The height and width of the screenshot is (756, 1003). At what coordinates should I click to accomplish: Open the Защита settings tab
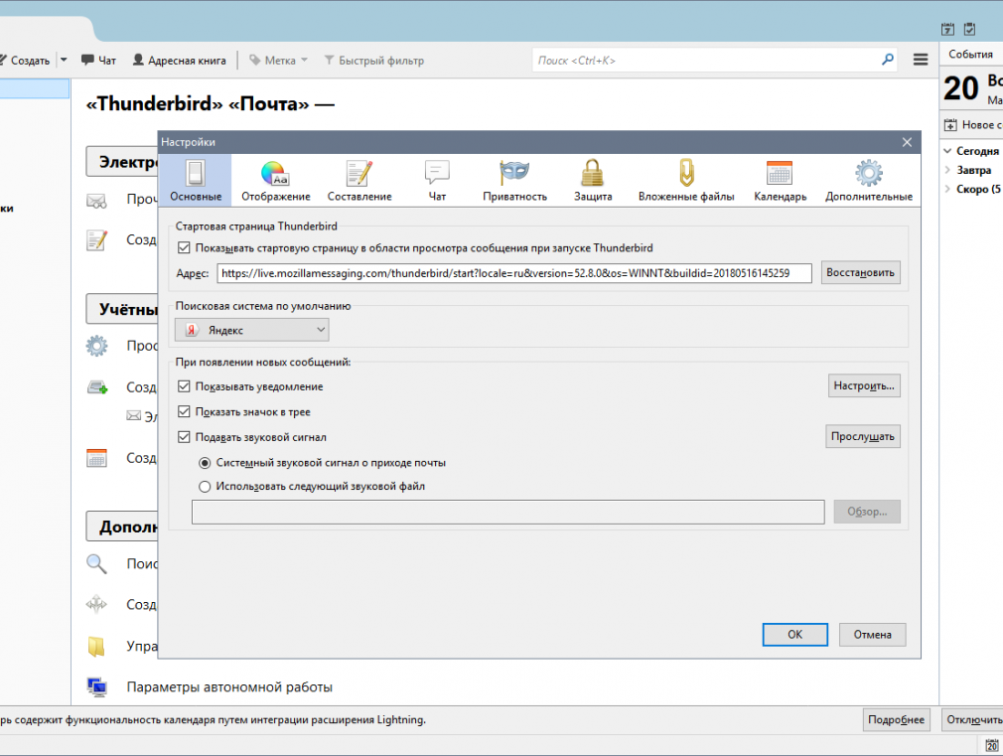pos(593,181)
